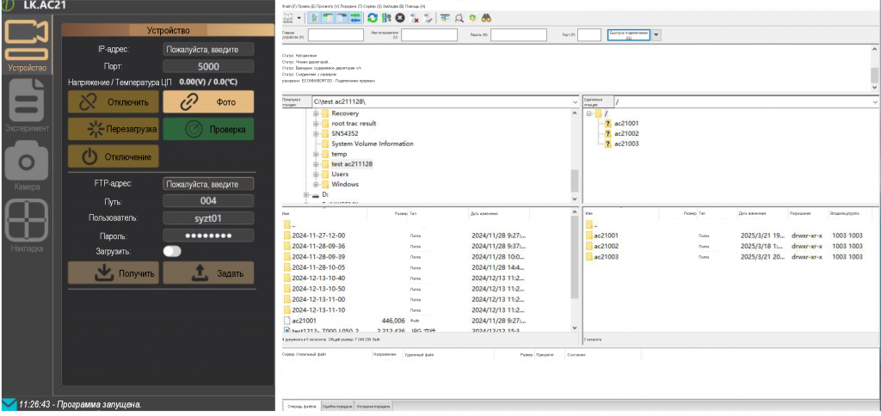Click disconnect from server icon
881x416 pixels.
pyautogui.click(x=415, y=18)
